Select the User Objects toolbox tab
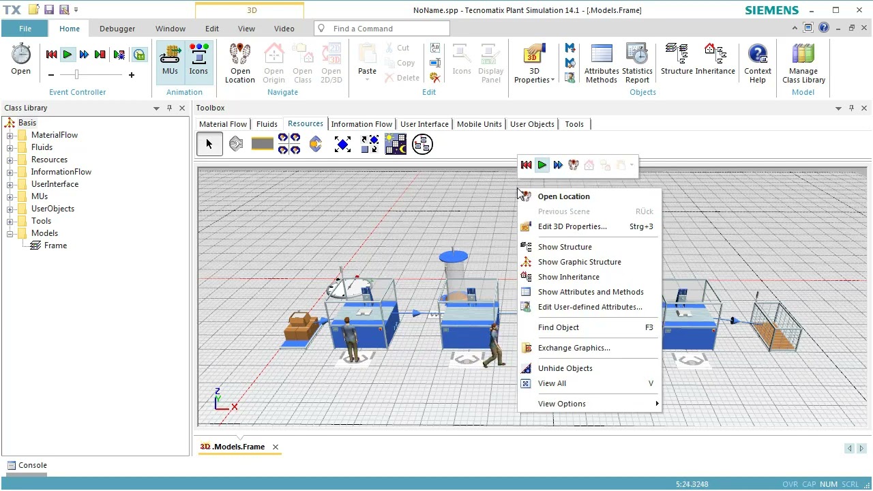This screenshot has height=491, width=873. coord(532,124)
